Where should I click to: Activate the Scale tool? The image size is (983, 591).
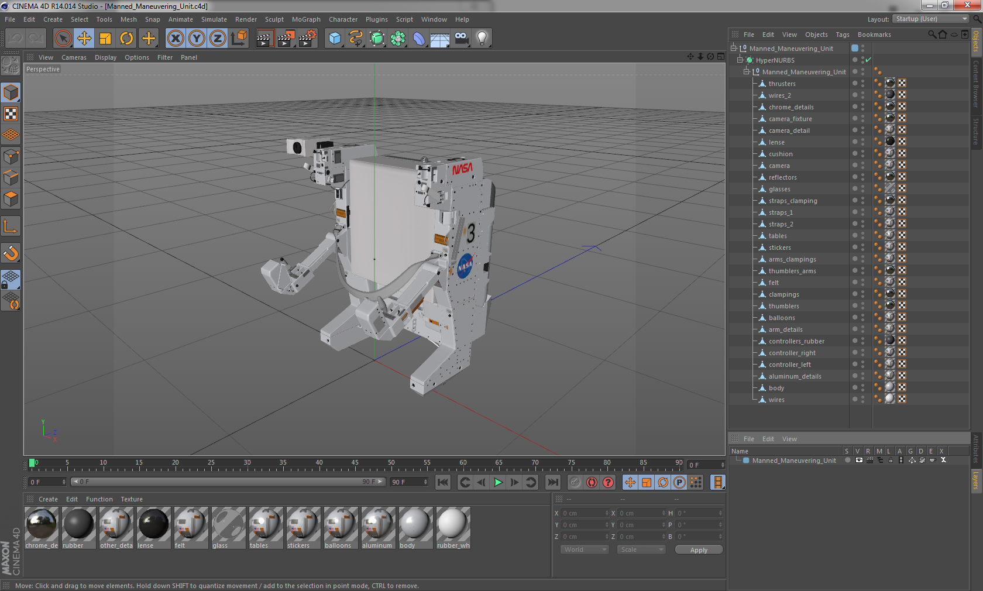[105, 39]
